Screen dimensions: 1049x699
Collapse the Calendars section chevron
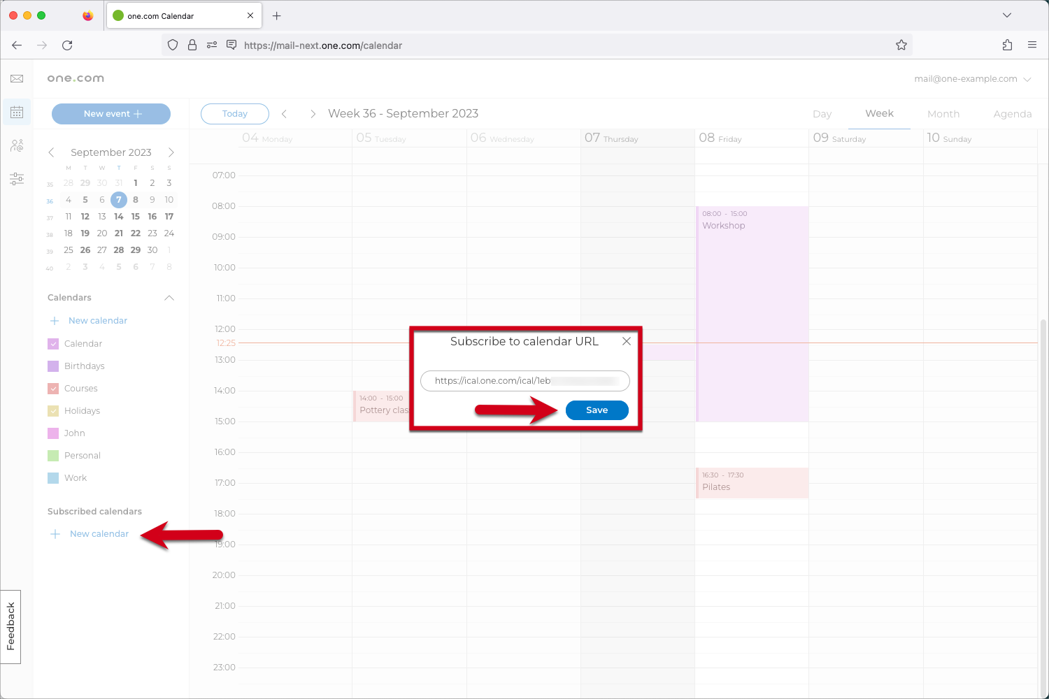(x=169, y=297)
